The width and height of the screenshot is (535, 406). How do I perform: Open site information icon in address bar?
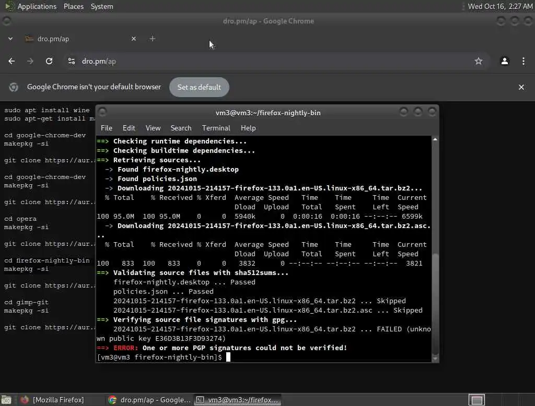(72, 61)
